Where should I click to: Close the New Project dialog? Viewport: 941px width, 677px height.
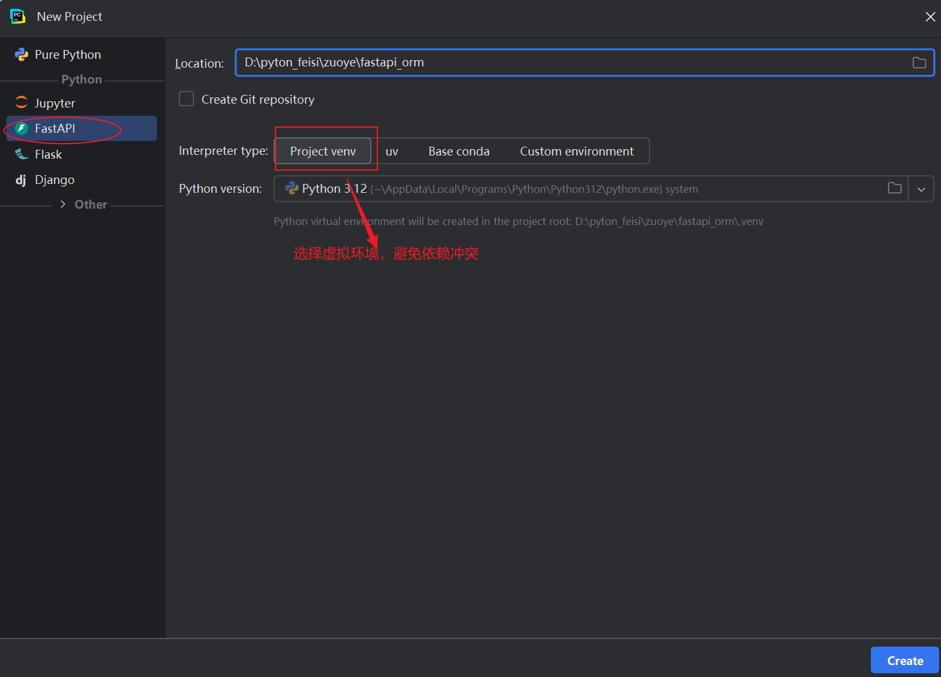pyautogui.click(x=930, y=17)
